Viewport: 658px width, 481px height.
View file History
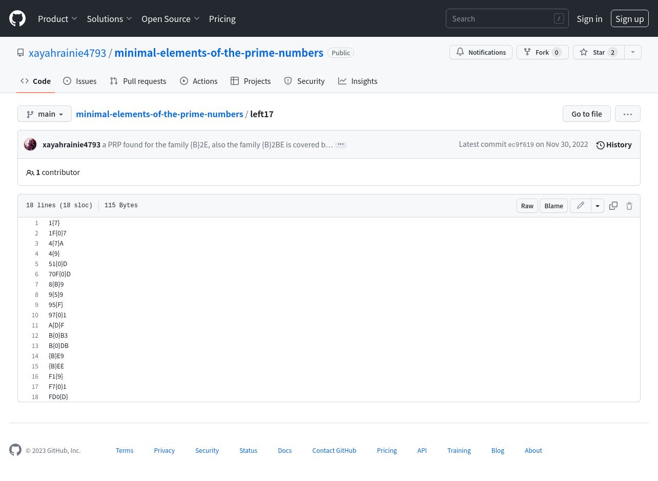[614, 145]
